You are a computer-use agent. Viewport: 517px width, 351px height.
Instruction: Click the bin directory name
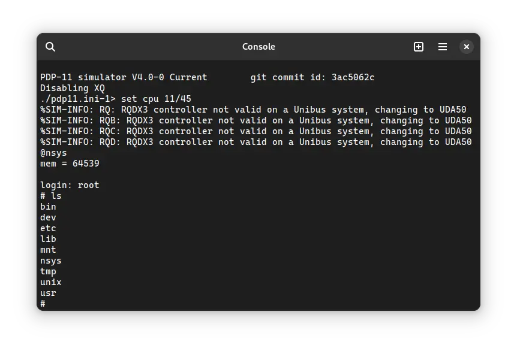pos(48,207)
